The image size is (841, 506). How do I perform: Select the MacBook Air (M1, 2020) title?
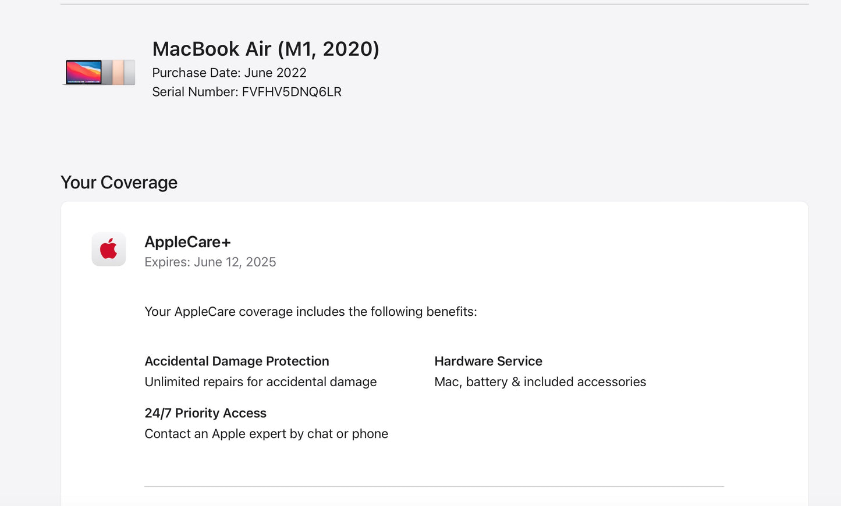tap(265, 49)
